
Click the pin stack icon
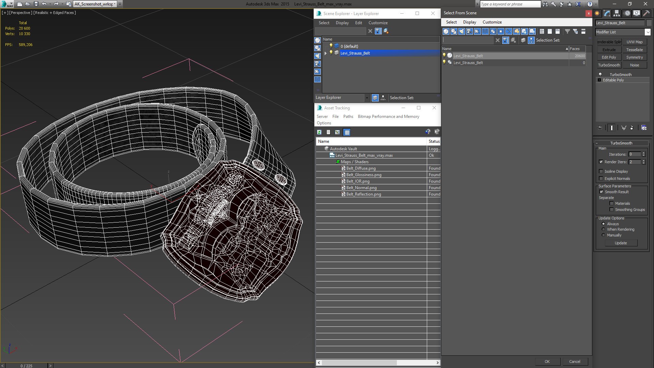[600, 128]
